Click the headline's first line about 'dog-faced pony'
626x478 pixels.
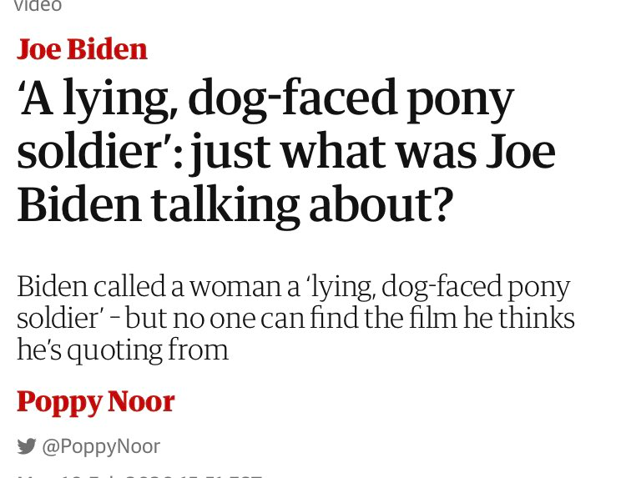click(x=265, y=100)
